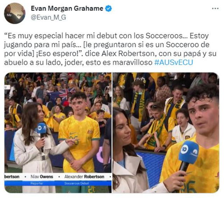Click the tweet text starting "Es muy especial"
The height and width of the screenshot is (198, 224).
[x=110, y=49]
